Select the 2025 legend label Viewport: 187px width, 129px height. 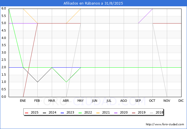(35, 112)
